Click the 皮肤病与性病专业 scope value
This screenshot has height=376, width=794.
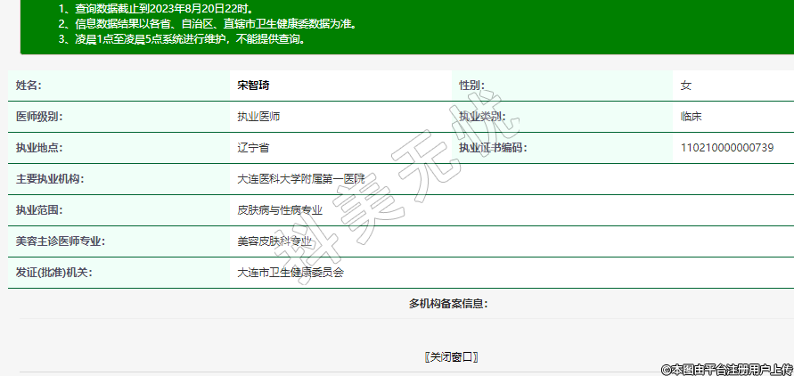coord(280,210)
